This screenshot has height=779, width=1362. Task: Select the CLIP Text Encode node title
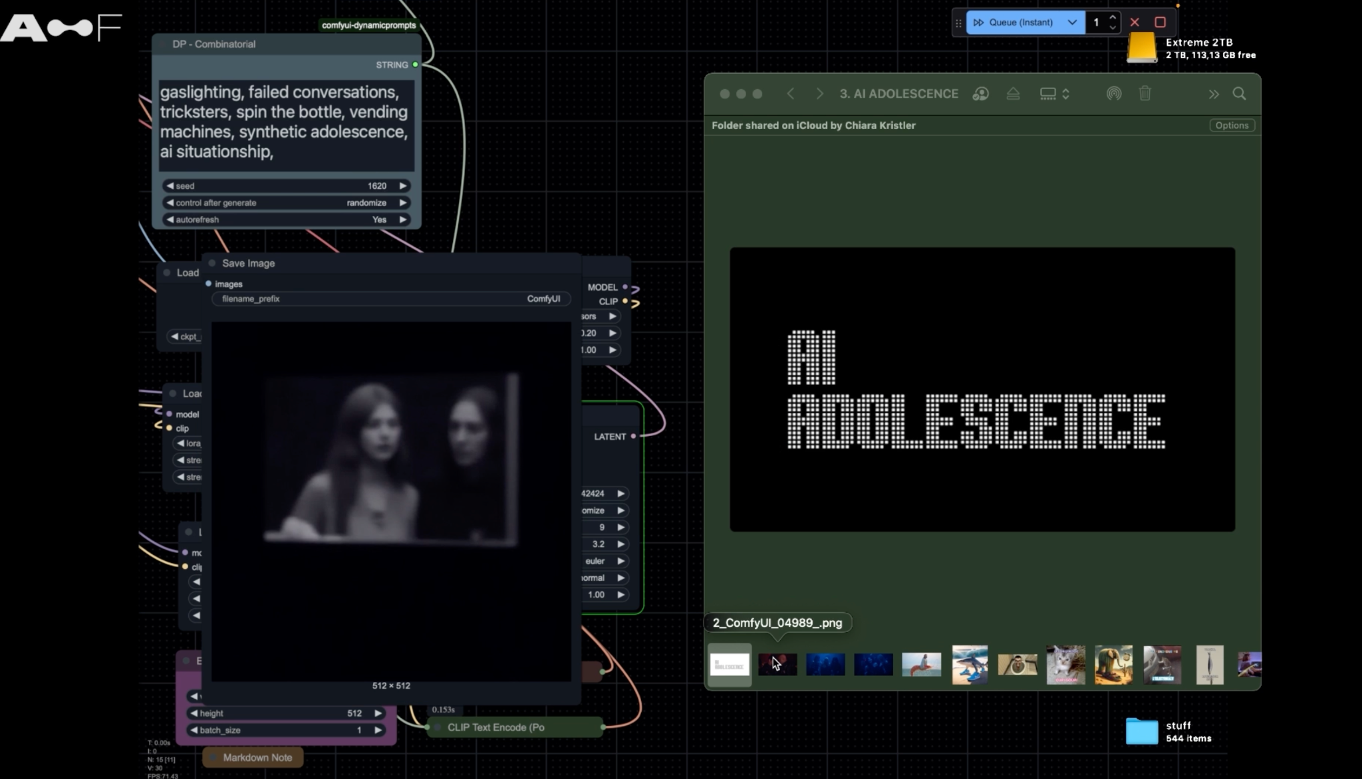(496, 727)
